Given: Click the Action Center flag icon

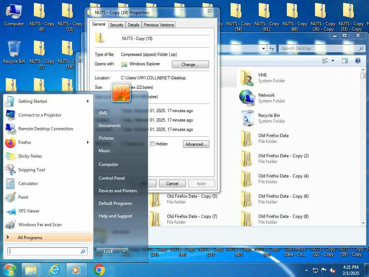Looking at the screenshot, I should 324,270.
